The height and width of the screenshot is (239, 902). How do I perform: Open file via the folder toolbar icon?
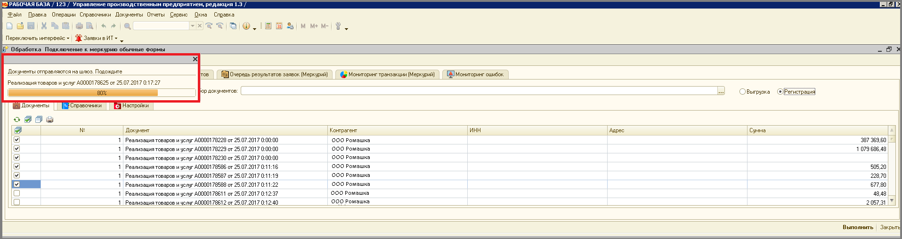[20, 26]
